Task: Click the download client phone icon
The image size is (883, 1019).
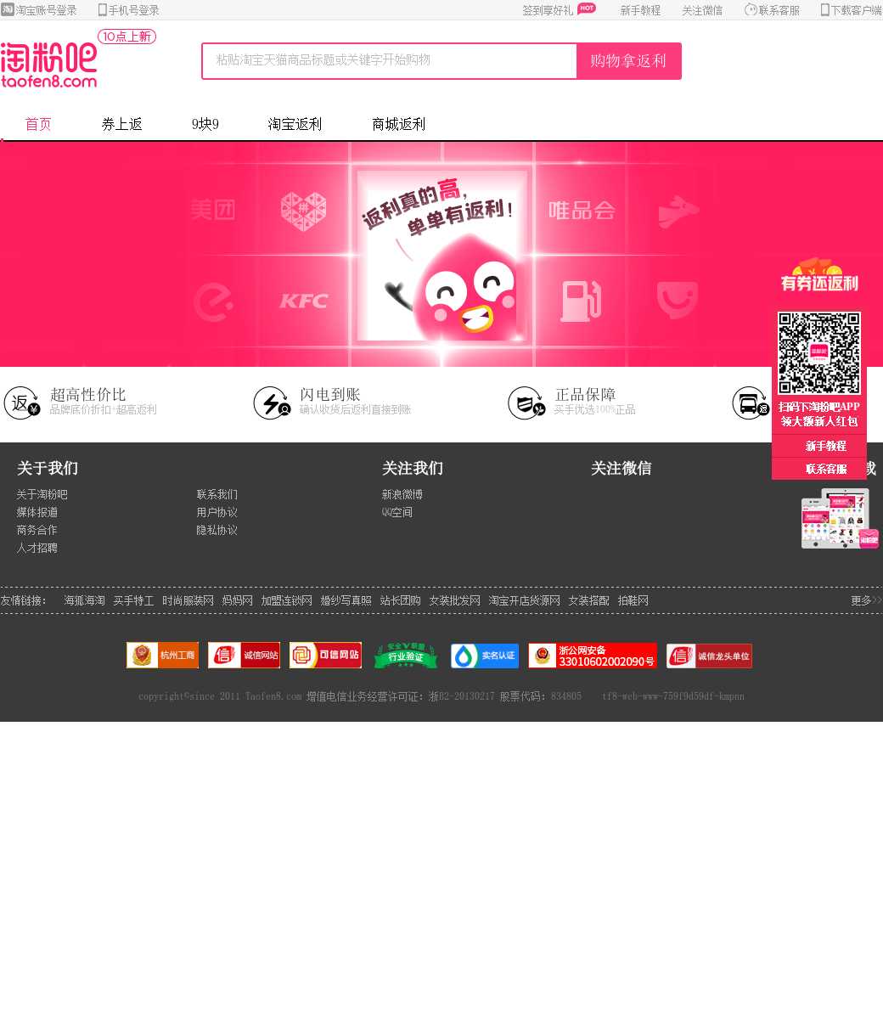Action: tap(825, 10)
